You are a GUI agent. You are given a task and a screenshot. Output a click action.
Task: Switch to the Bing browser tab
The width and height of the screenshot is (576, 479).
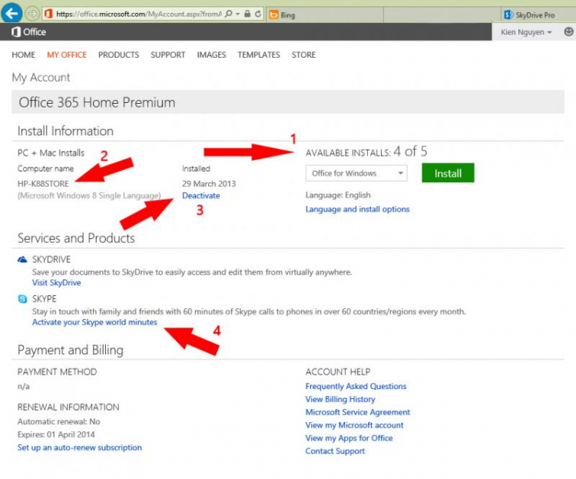tap(325, 15)
